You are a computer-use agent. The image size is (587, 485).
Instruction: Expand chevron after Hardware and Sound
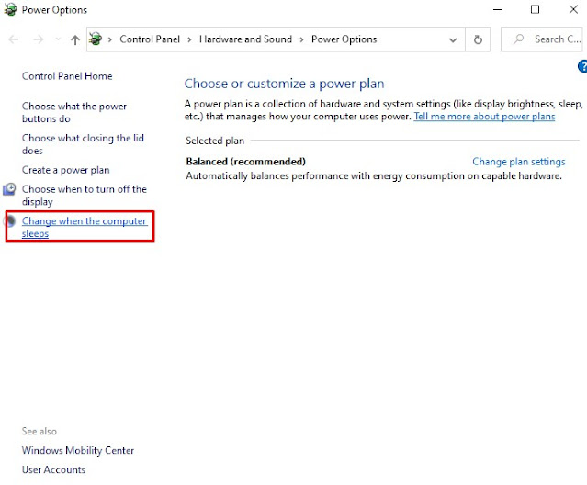pos(301,39)
